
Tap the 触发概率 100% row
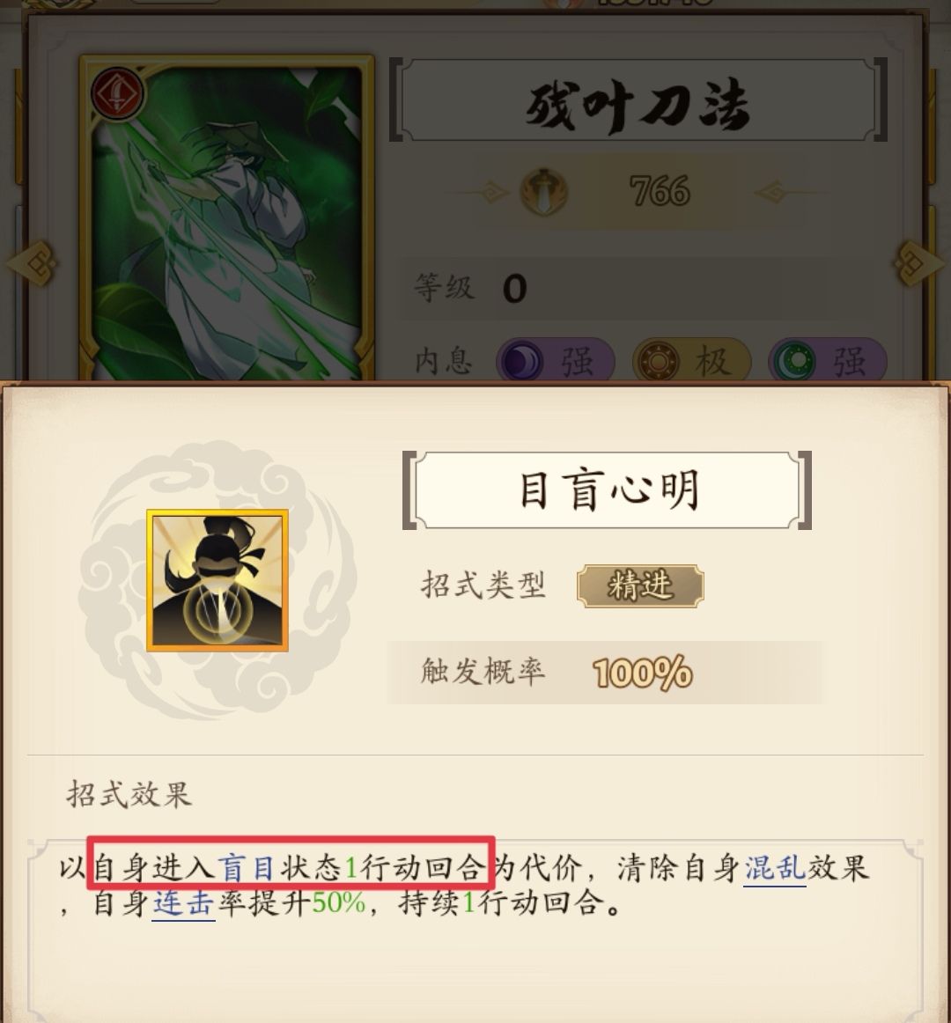pyautogui.click(x=607, y=672)
